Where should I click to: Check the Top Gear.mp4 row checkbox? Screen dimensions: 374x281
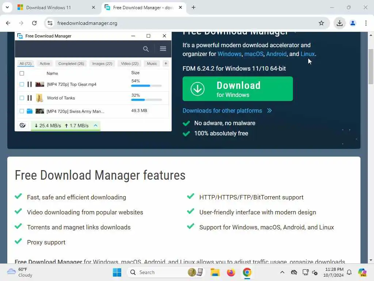coord(22,85)
